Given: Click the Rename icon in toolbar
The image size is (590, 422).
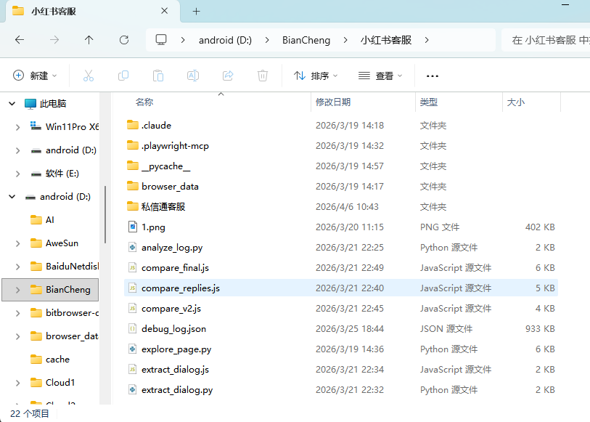Looking at the screenshot, I should coord(193,76).
